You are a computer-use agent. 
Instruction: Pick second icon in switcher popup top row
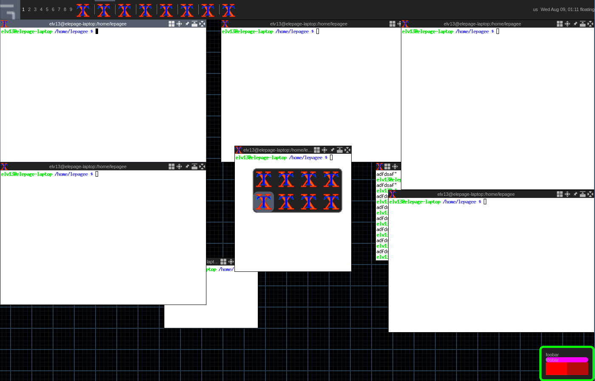pyautogui.click(x=286, y=179)
